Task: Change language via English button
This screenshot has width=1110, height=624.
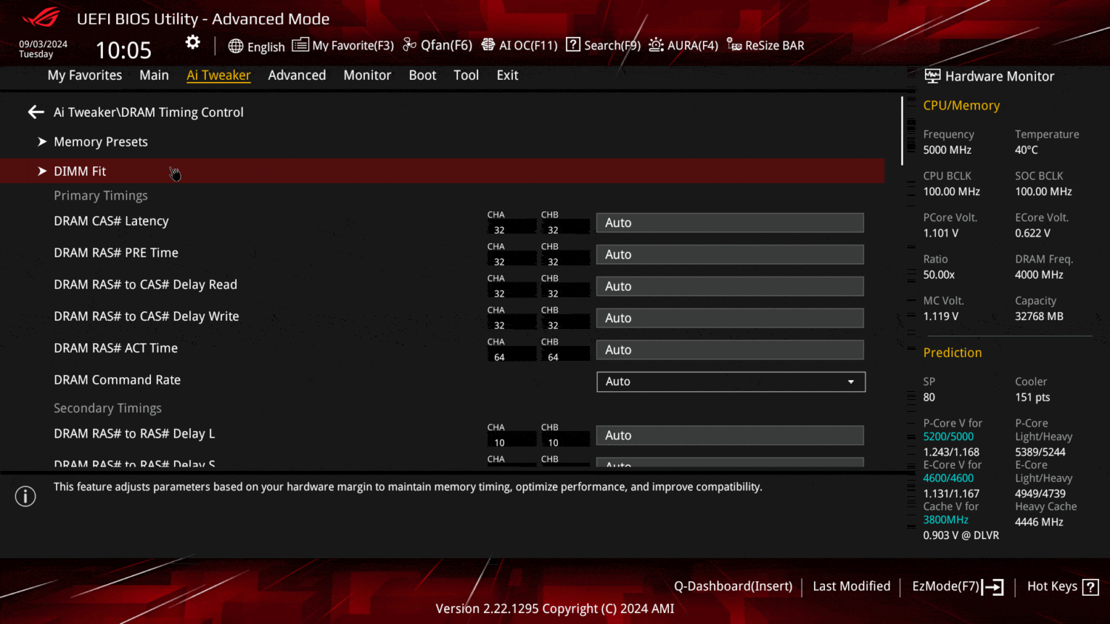Action: [266, 47]
